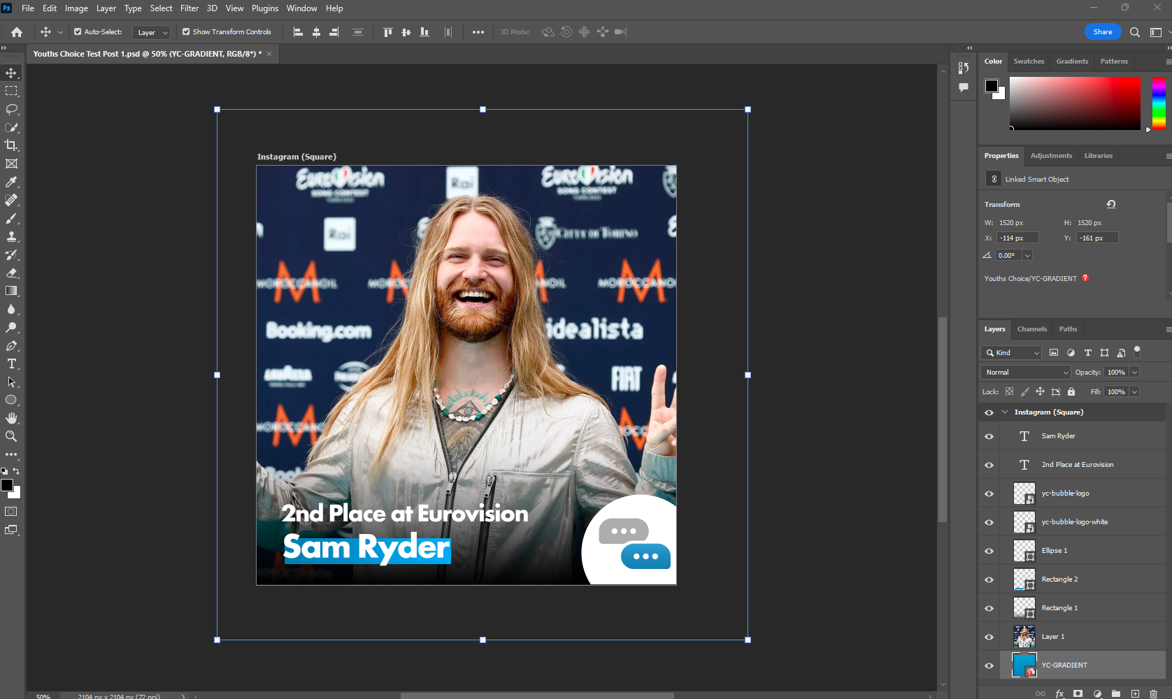Viewport: 1172px width, 699px height.
Task: Uncheck Show Transform Controls
Action: (x=186, y=31)
